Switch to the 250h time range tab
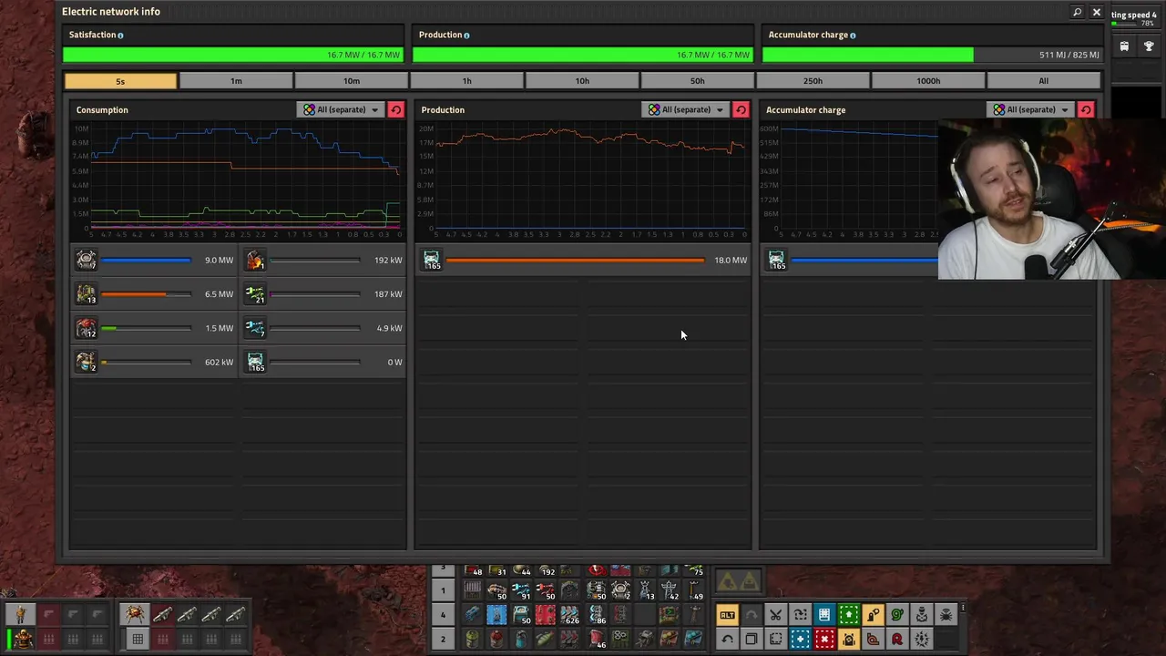The image size is (1166, 656). coord(813,81)
